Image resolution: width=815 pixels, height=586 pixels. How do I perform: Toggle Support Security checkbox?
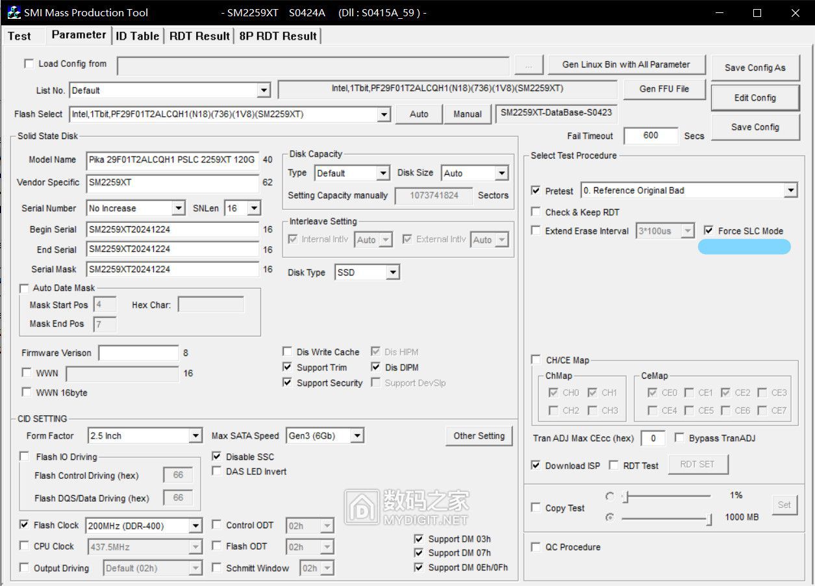coord(287,383)
